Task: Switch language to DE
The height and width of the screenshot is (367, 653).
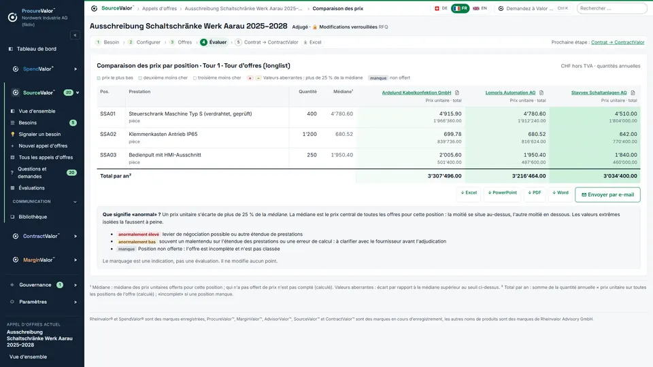Action: point(441,8)
